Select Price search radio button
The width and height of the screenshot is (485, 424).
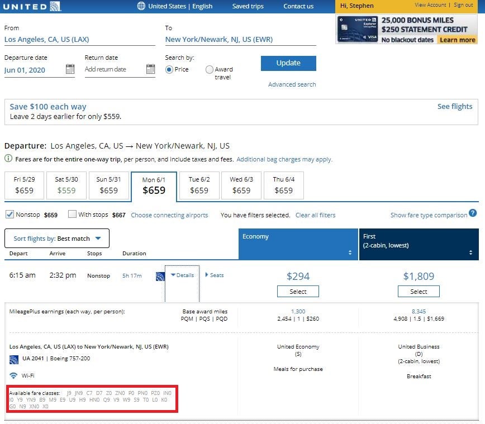click(169, 70)
